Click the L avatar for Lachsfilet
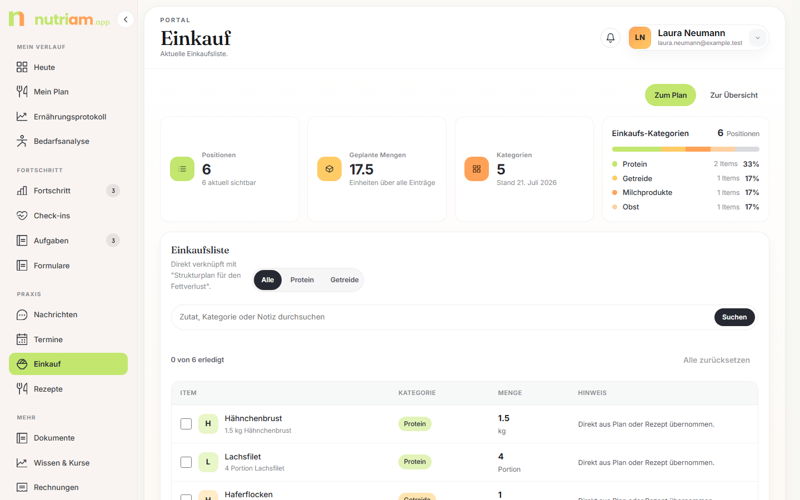 coord(208,462)
